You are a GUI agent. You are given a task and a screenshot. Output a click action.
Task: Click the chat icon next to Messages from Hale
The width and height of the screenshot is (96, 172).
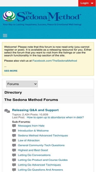pyautogui.click(x=14, y=126)
